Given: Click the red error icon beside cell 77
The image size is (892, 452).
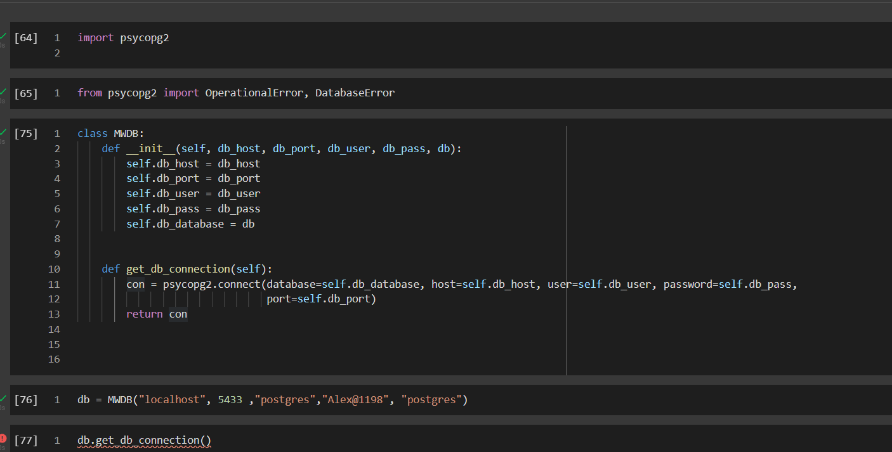Looking at the screenshot, I should pyautogui.click(x=3, y=438).
